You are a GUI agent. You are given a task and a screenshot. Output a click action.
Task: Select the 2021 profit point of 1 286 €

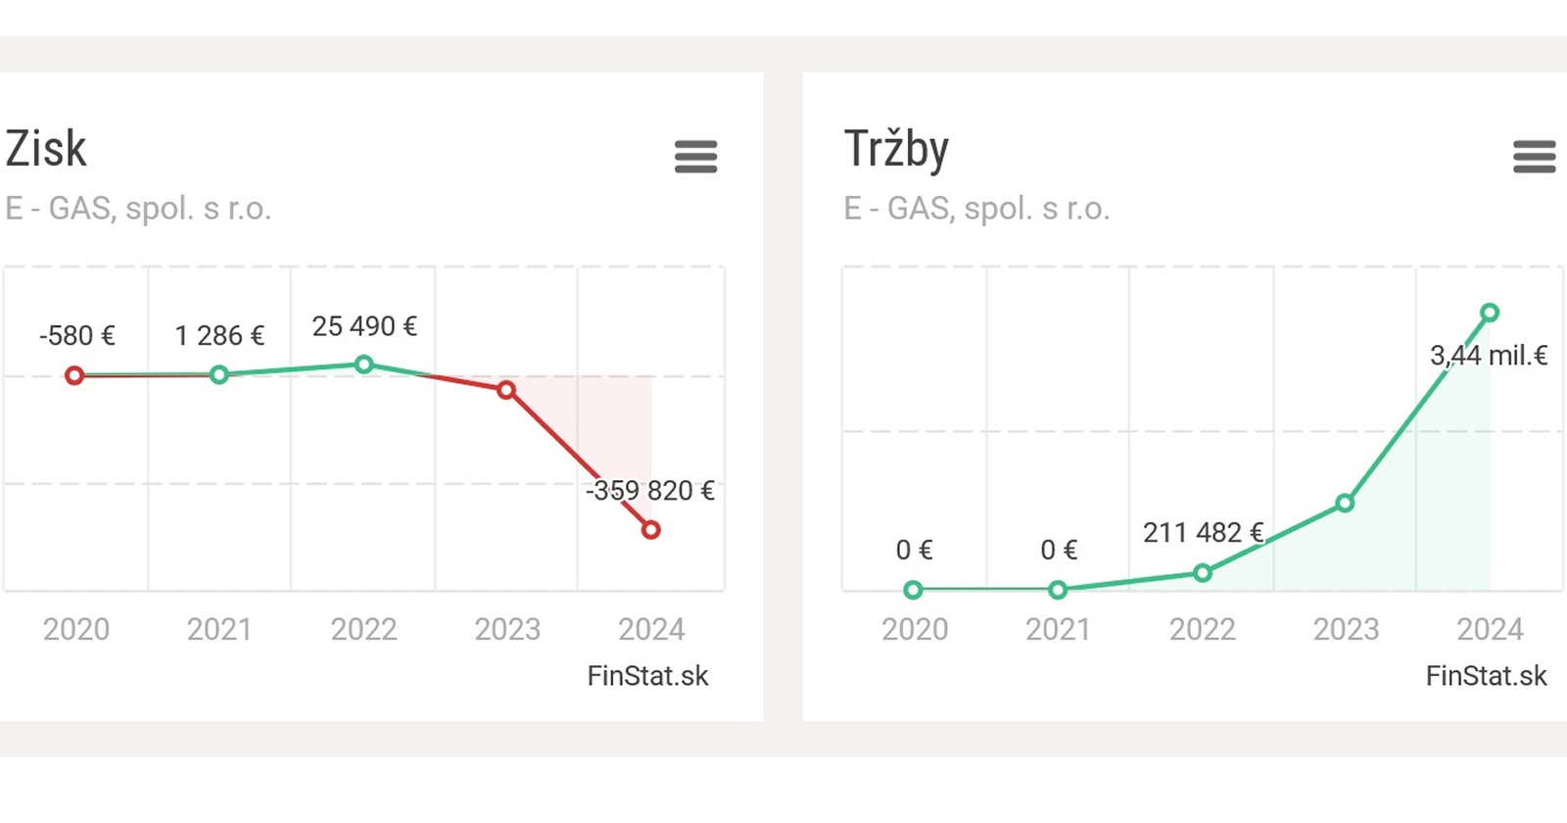pyautogui.click(x=219, y=374)
